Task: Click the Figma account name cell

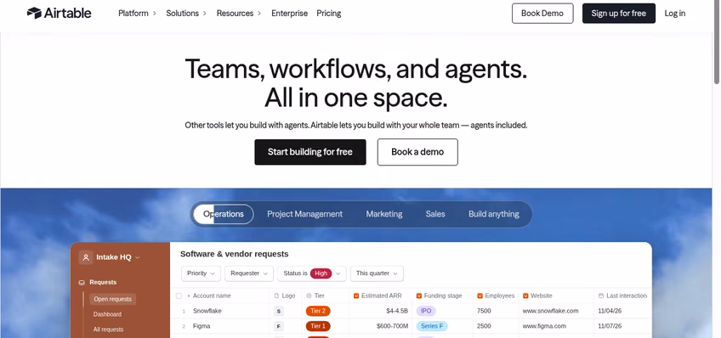Action: (202, 326)
